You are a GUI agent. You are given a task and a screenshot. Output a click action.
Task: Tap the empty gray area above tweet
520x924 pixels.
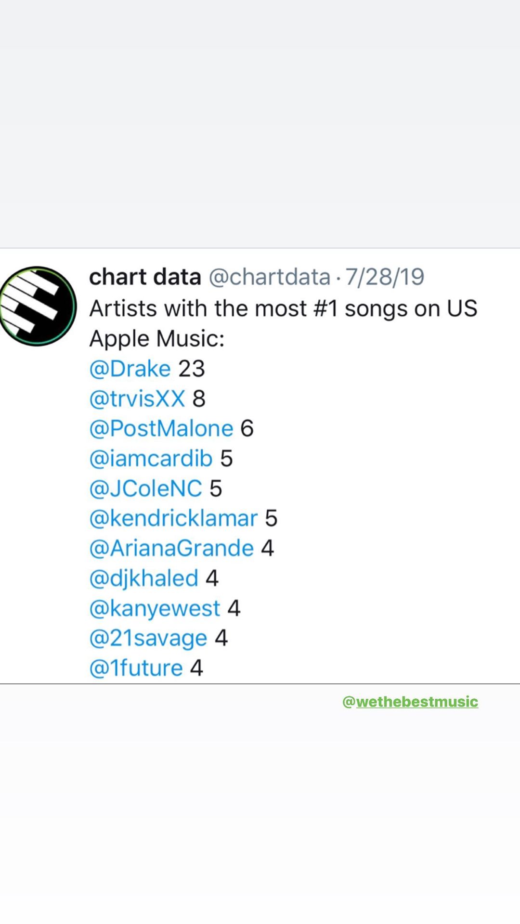[260, 125]
